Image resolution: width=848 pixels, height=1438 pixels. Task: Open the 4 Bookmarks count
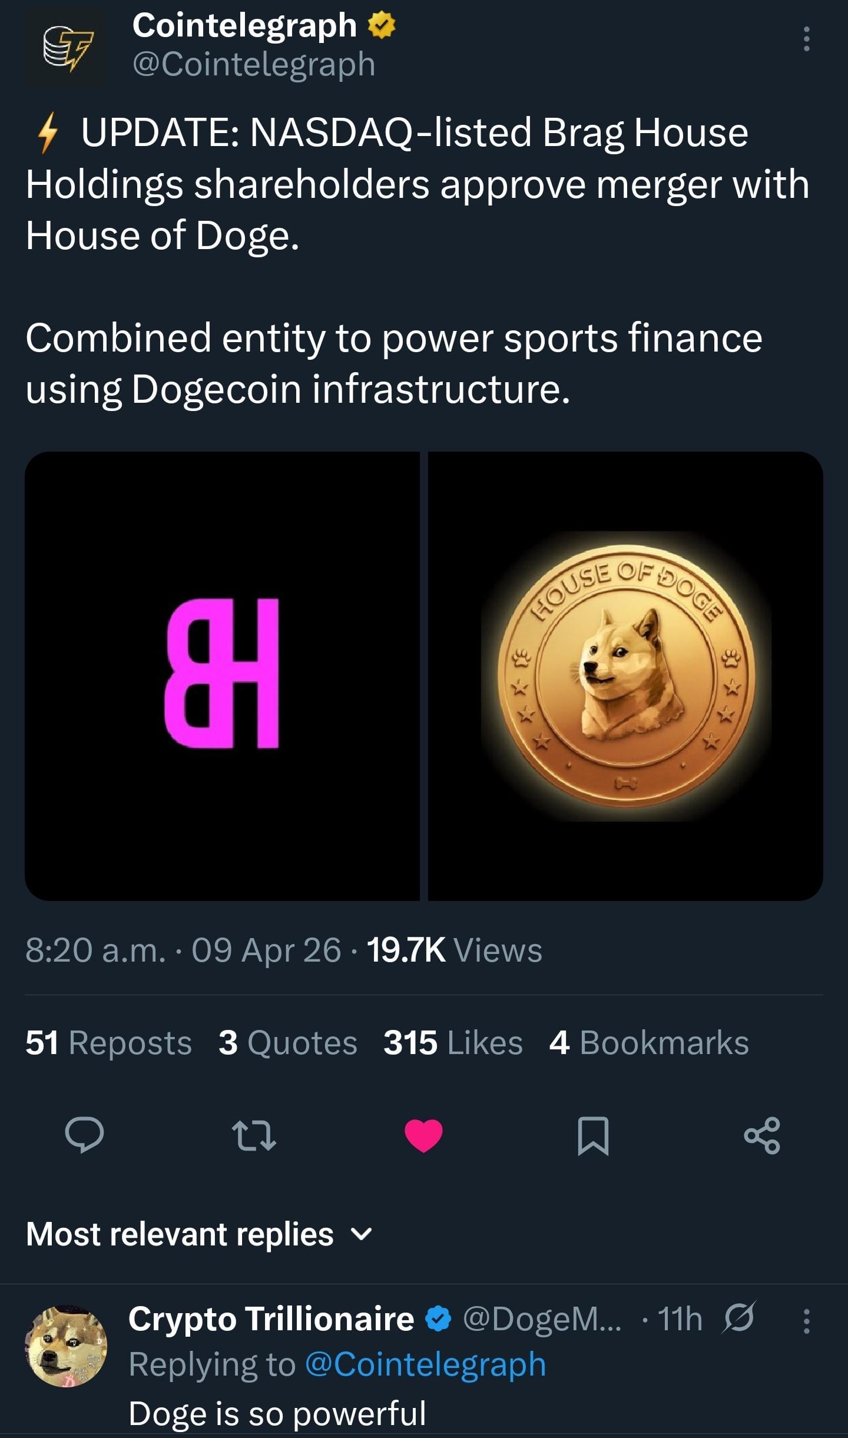tap(648, 1043)
